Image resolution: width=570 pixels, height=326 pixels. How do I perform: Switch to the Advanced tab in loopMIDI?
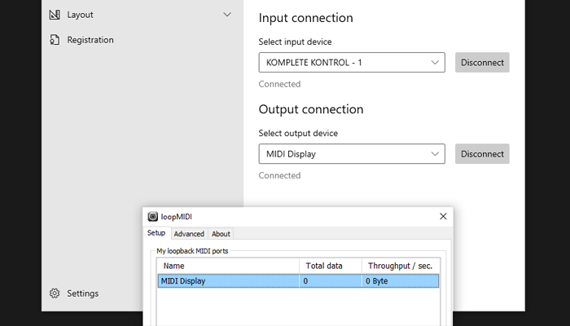pos(189,234)
